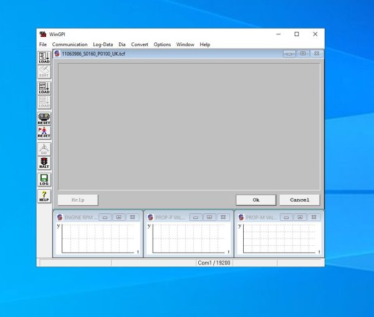Click the HALT traffic light icon
Image resolution: width=374 pixels, height=317 pixels.
pos(44,163)
